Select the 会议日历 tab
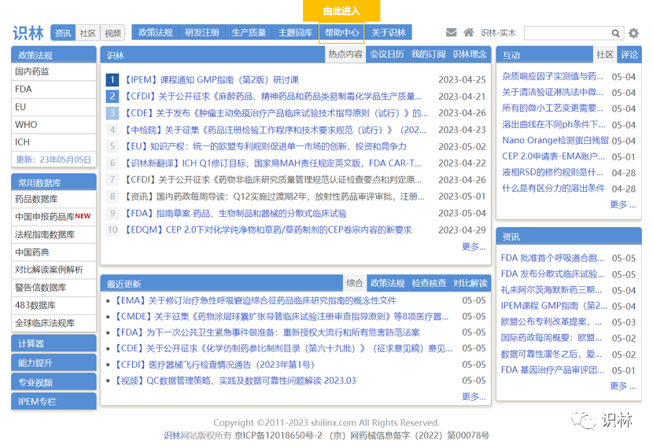653x448 pixels. [387, 54]
